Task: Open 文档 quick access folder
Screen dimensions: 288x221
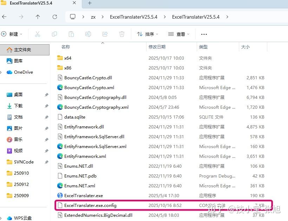Action: coord(18,117)
